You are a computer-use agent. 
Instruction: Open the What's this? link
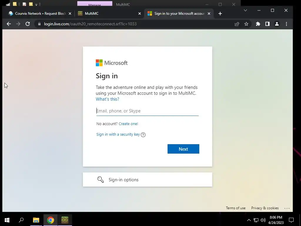108,99
